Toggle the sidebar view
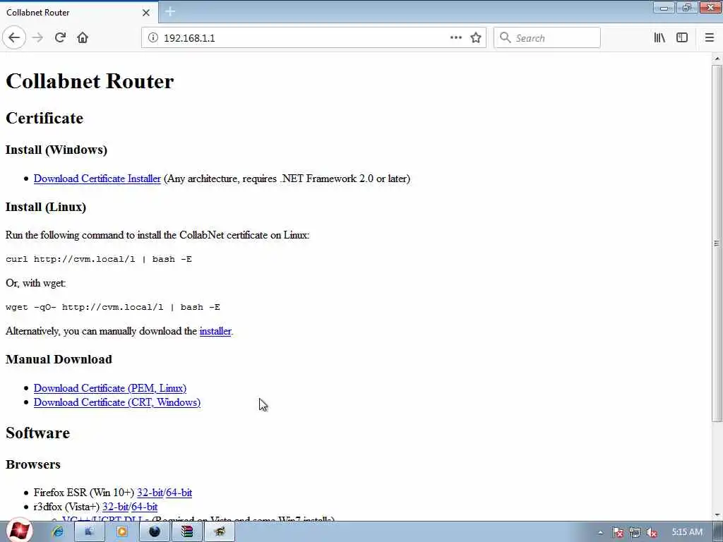Viewport: 723px width, 542px height. [682, 38]
